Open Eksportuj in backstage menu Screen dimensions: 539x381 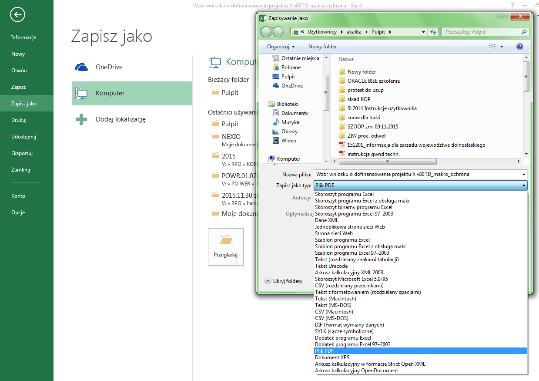click(x=27, y=153)
